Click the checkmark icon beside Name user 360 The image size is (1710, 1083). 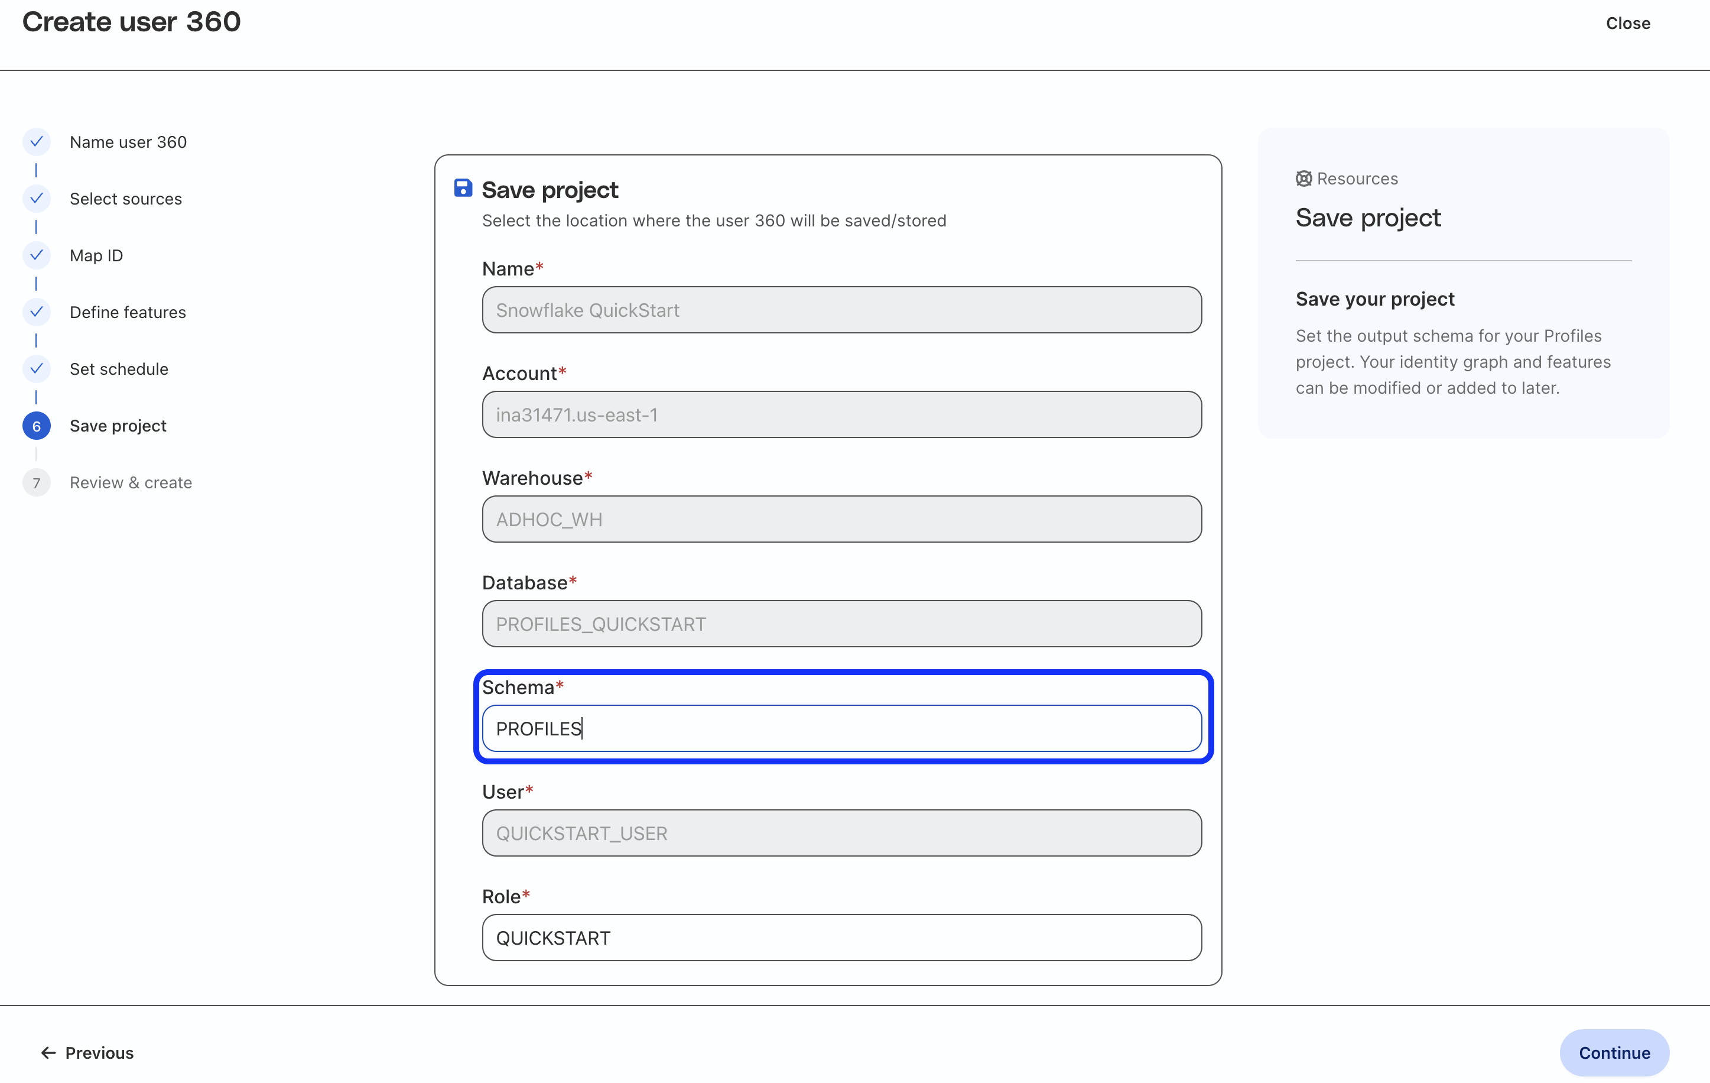36,142
